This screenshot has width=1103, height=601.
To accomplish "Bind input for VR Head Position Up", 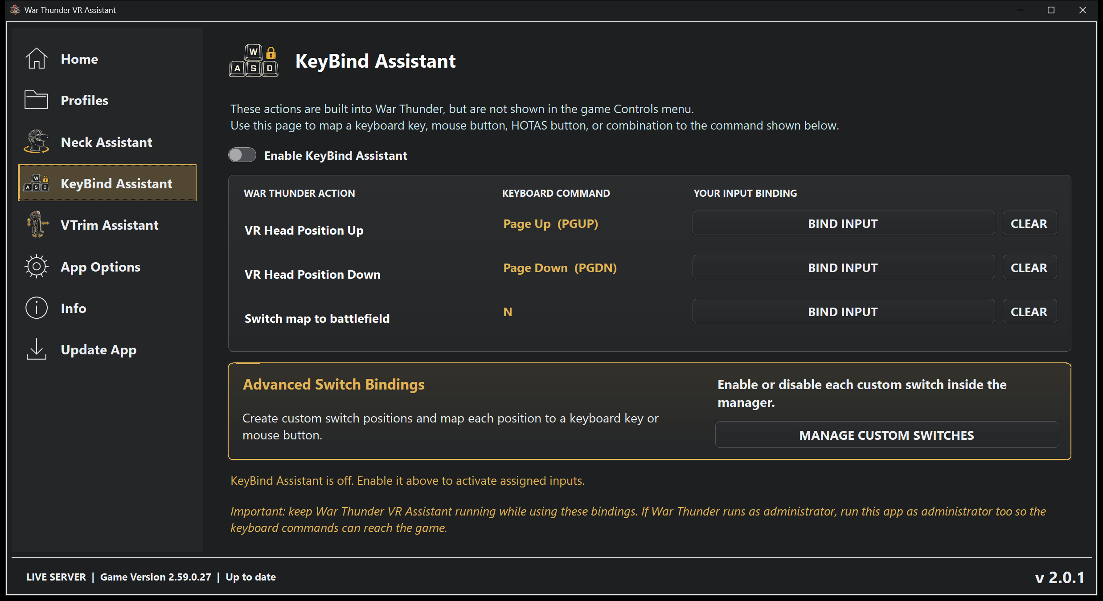I will coord(843,223).
